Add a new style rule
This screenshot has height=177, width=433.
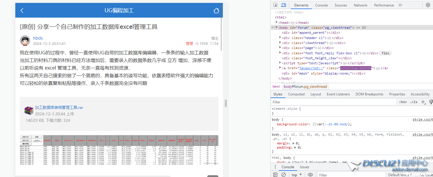tap(423, 102)
